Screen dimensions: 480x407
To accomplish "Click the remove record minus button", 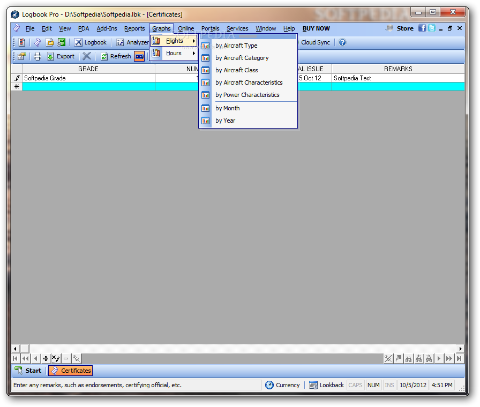I will [66, 358].
